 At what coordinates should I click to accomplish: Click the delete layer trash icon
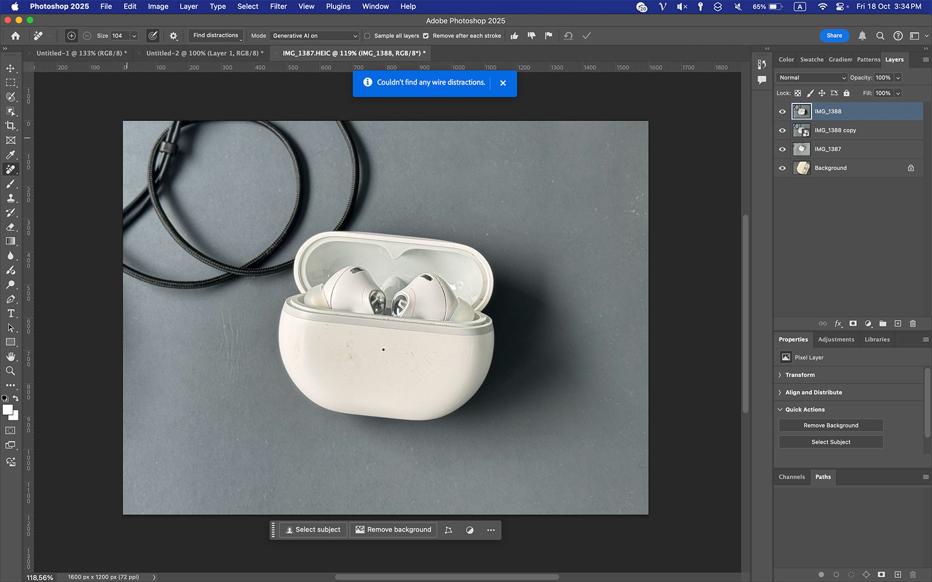pyautogui.click(x=913, y=324)
